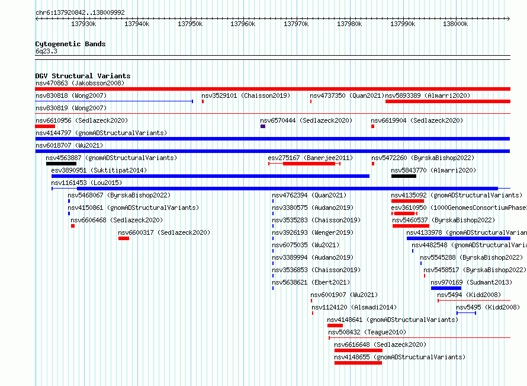Open nsv4762394 (Quan2021) label

click(309, 195)
